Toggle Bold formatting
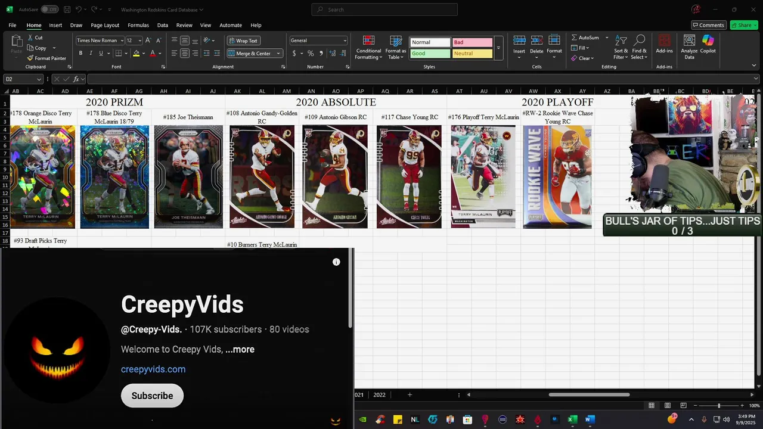The width and height of the screenshot is (763, 429). 80,54
